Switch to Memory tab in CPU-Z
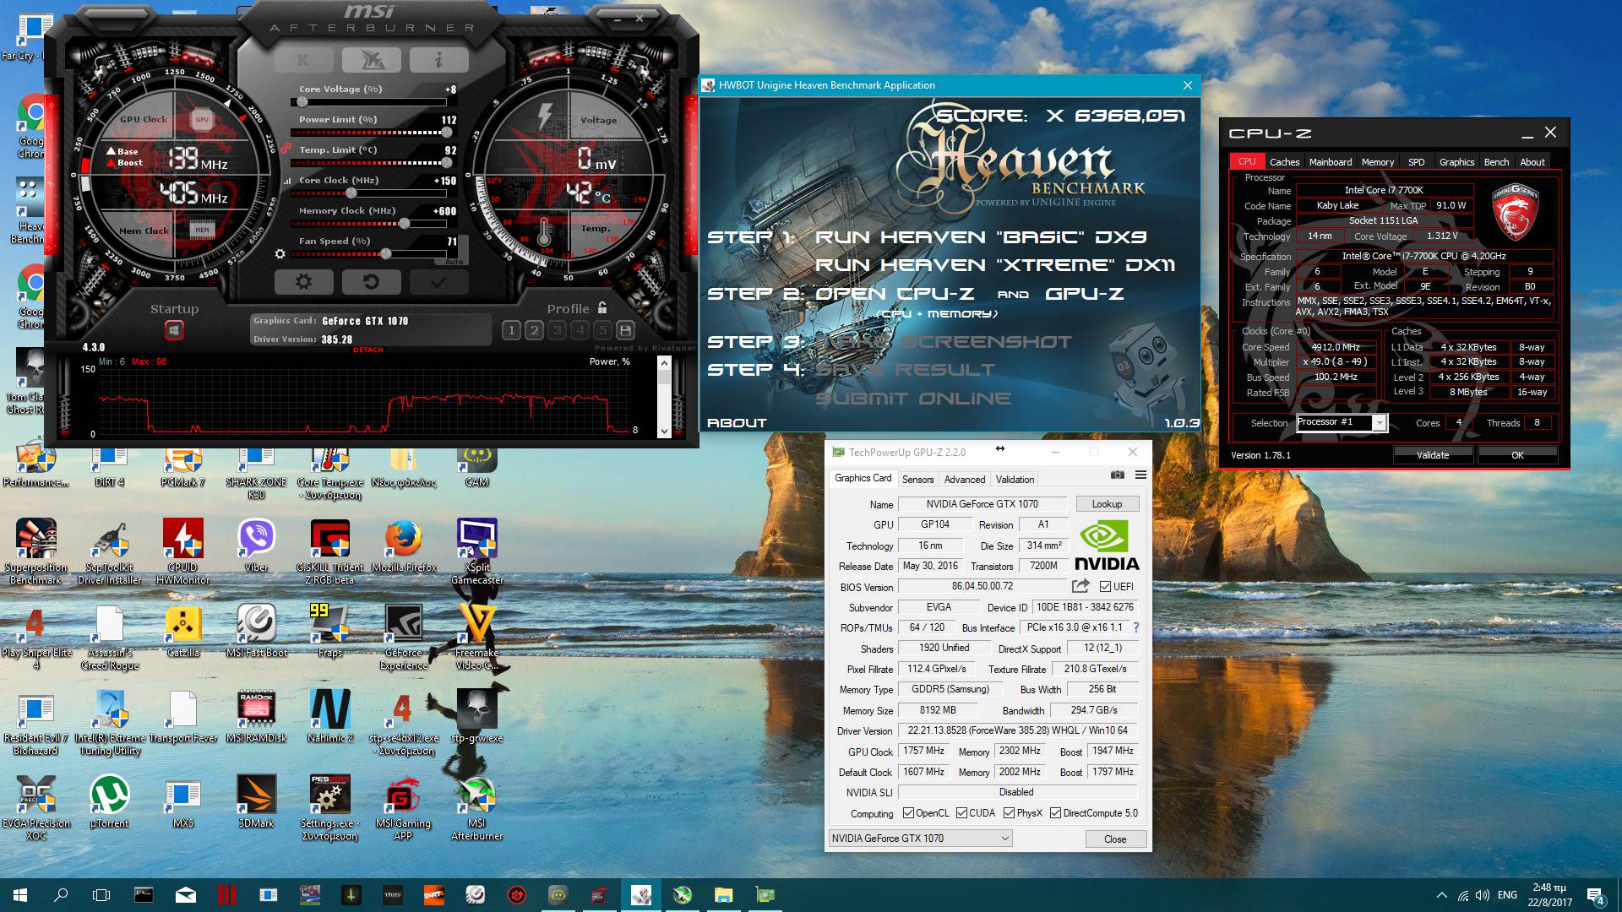Screen dimensions: 1622x912 coord(1378,162)
